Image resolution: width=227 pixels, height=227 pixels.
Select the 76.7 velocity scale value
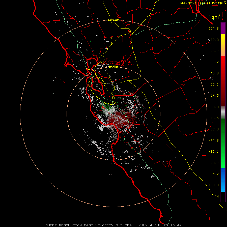point(215,51)
